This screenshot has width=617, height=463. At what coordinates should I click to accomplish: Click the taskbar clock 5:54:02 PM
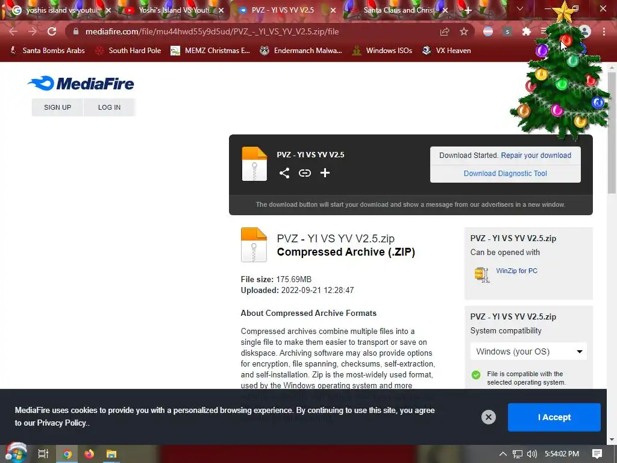click(562, 454)
